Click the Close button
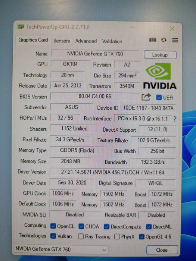Screen dimensions: 196x261 pos(162,250)
